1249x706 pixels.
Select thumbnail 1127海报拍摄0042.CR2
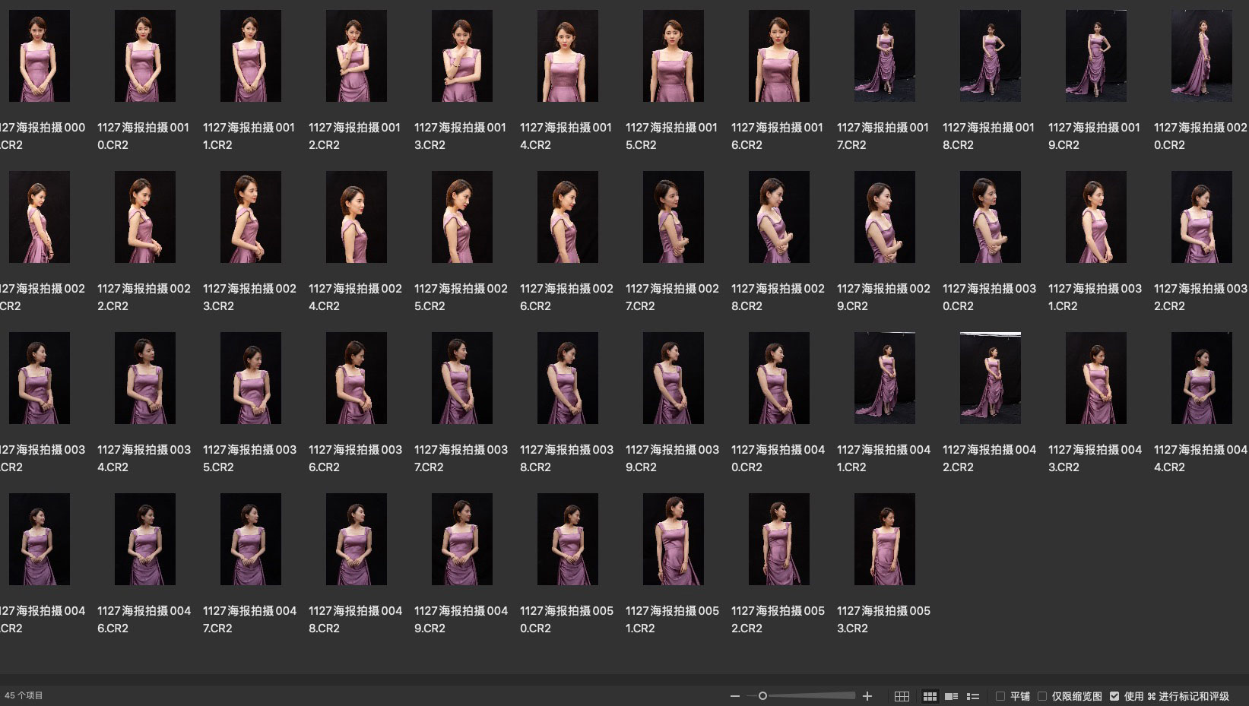[x=990, y=378]
